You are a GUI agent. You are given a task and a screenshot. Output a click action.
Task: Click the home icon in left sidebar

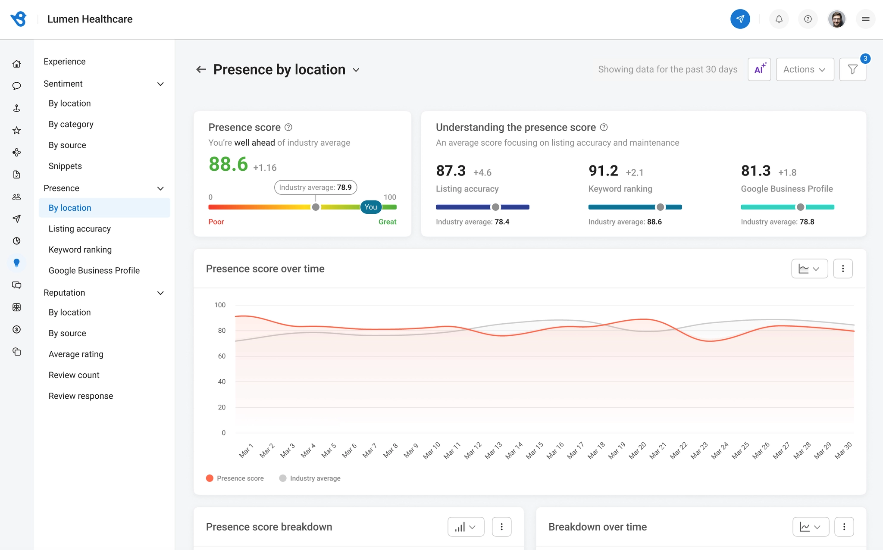pyautogui.click(x=17, y=64)
